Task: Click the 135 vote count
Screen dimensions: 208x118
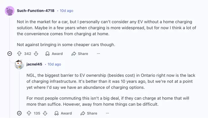Action: [x=37, y=113]
